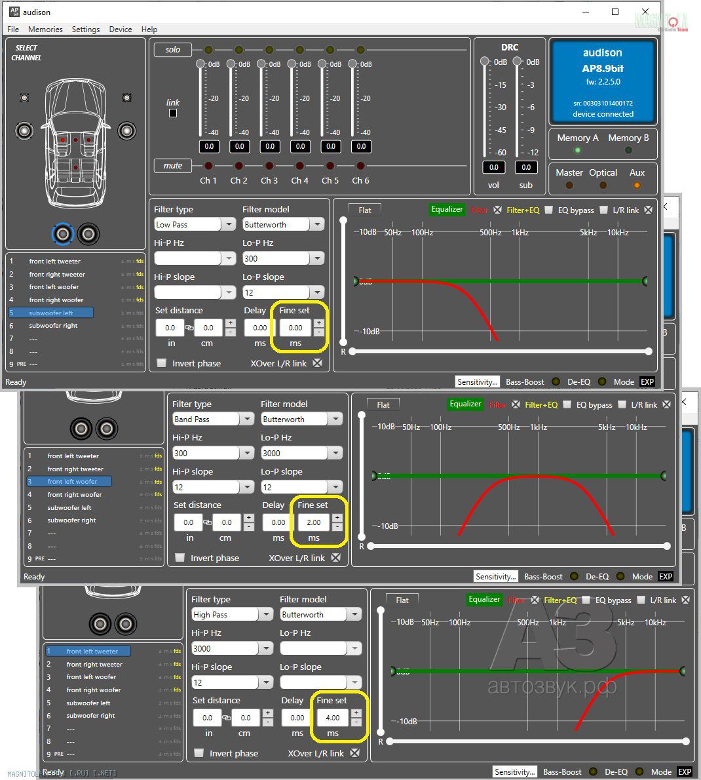Image resolution: width=701 pixels, height=780 pixels.
Task: Select the Master input indicator
Action: click(x=569, y=185)
